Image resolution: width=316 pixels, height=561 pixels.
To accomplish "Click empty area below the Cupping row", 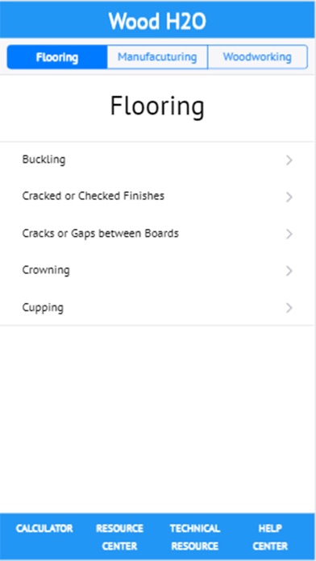I will tap(157, 418).
